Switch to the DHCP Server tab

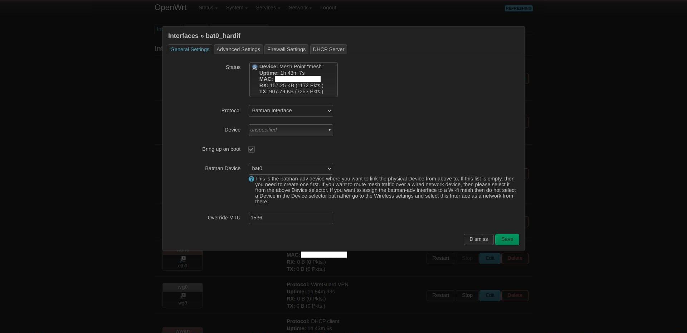pyautogui.click(x=328, y=49)
